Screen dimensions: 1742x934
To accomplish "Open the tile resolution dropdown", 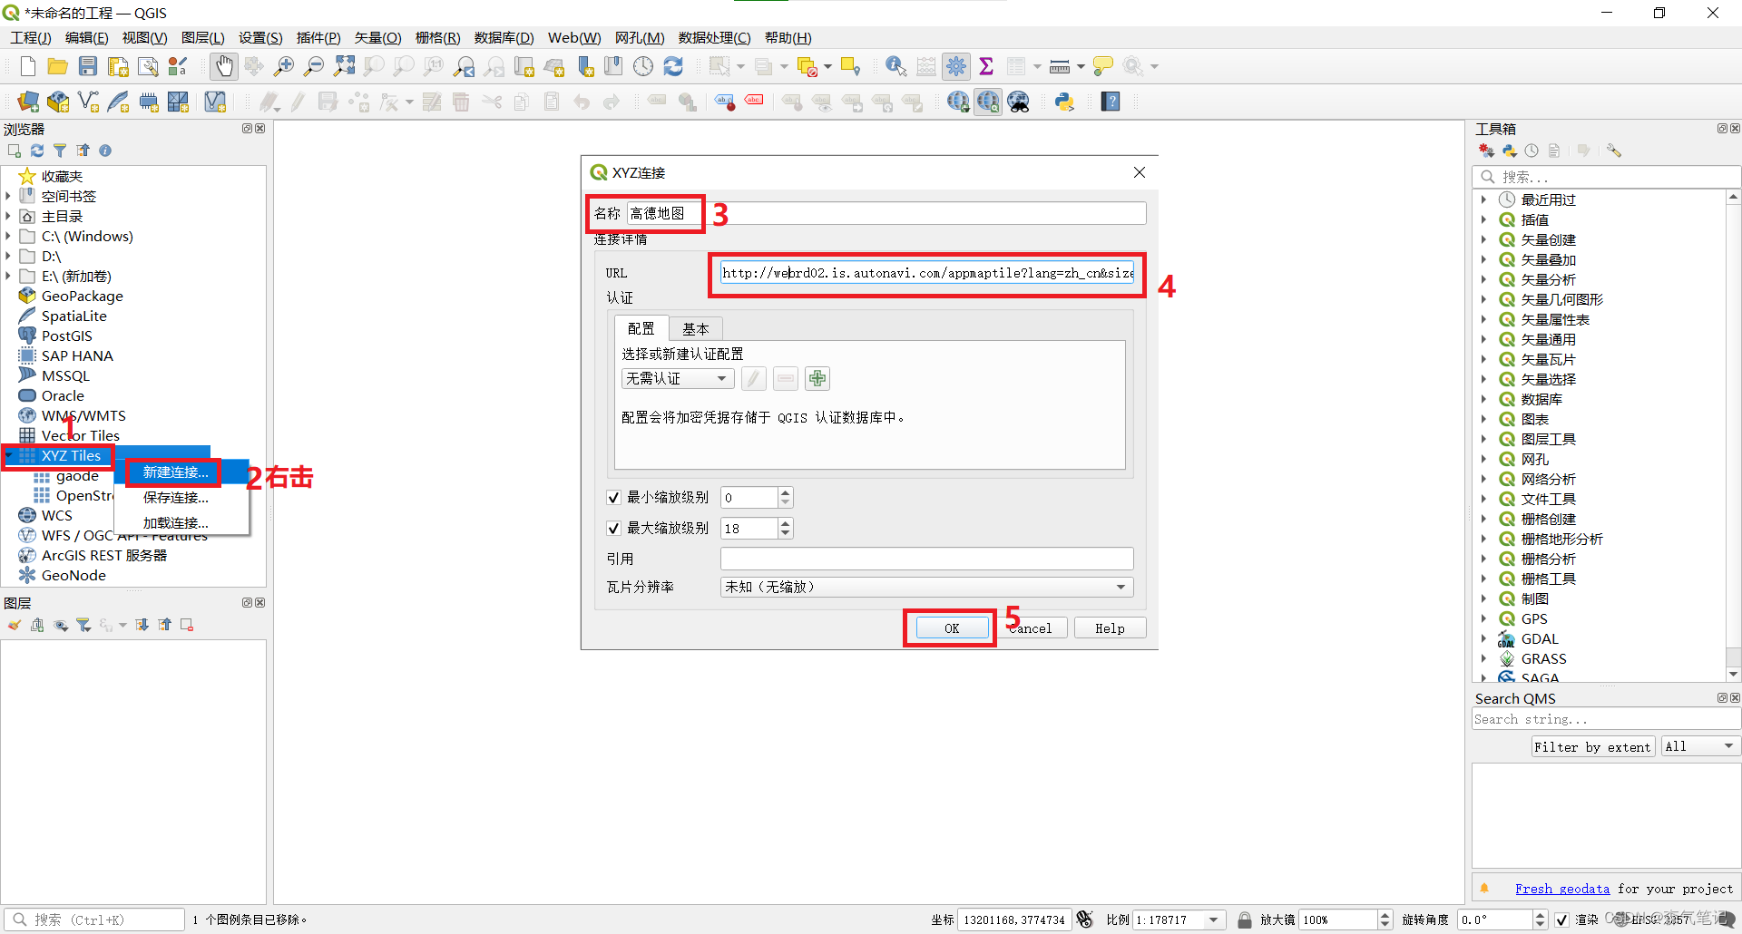I will tap(926, 587).
